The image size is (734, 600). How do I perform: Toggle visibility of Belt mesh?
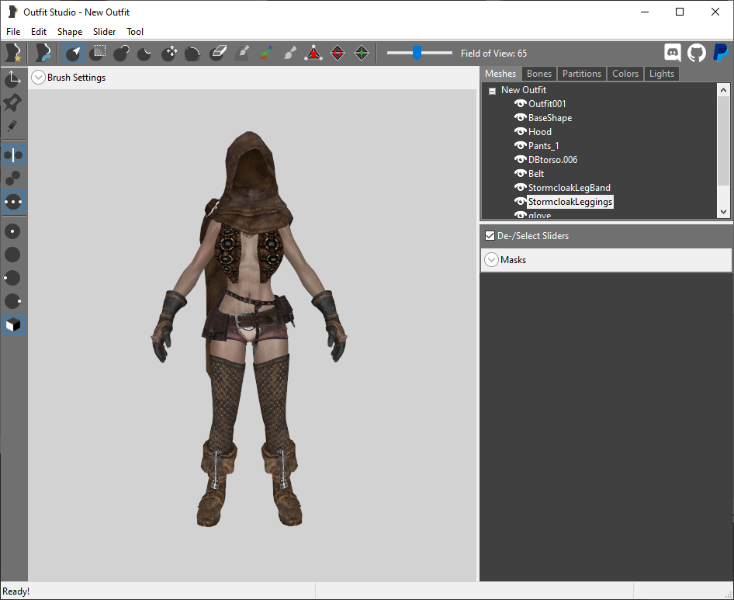click(x=520, y=174)
